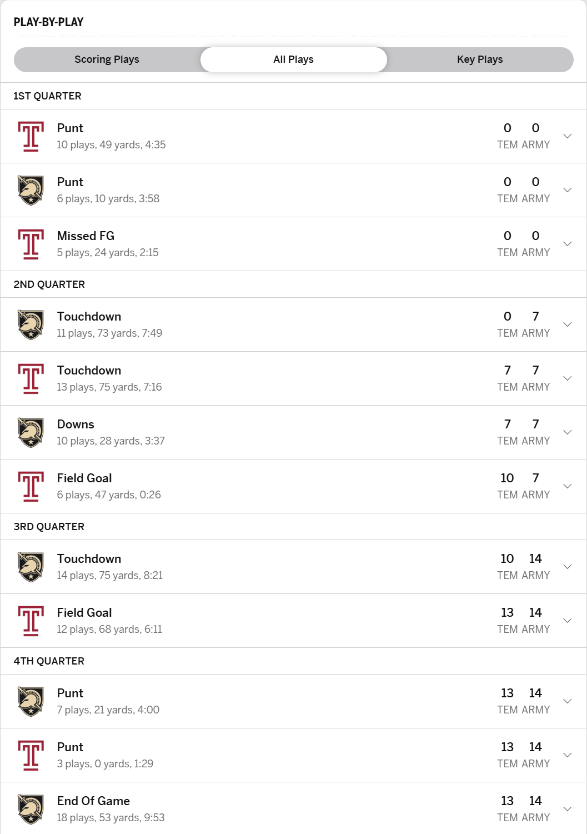Click Army logo beside Downs drive
This screenshot has height=834, width=587.
point(31,432)
